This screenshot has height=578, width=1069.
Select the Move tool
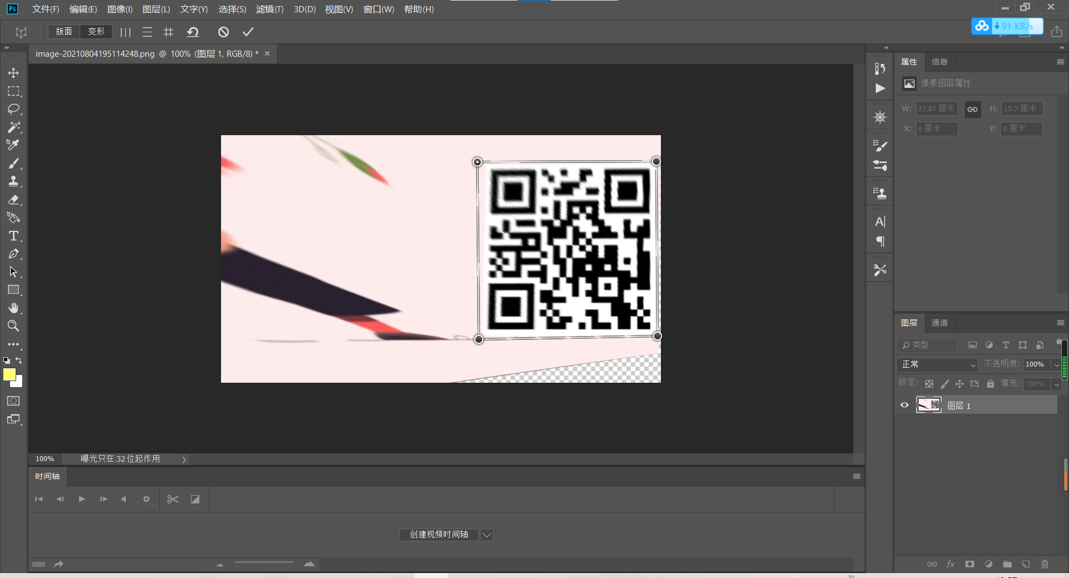pos(13,73)
